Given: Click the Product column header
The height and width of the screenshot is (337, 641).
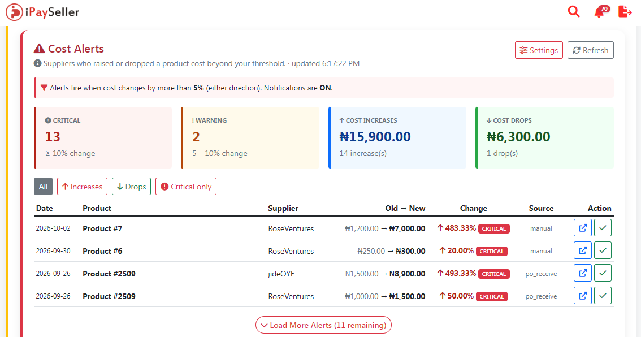Looking at the screenshot, I should pos(97,208).
